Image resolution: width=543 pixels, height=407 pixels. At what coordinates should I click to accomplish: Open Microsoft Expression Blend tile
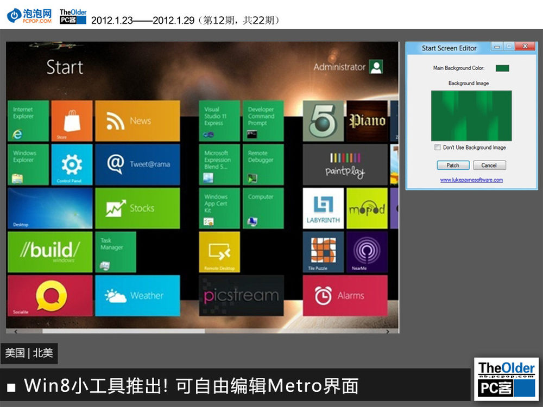[x=219, y=165]
